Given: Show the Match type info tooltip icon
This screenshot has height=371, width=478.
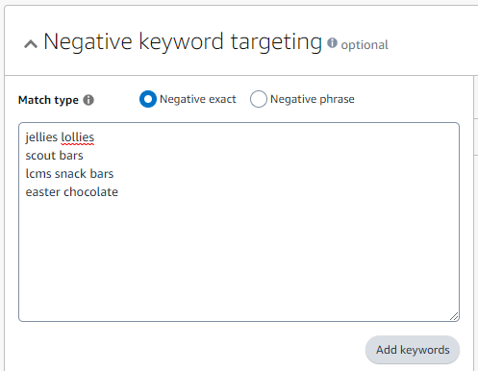Looking at the screenshot, I should pos(88,100).
